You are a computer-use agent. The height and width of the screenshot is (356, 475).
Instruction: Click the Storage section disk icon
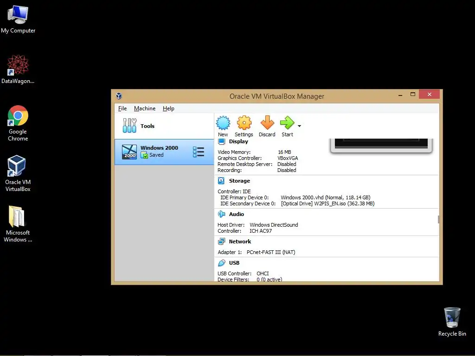(x=221, y=181)
